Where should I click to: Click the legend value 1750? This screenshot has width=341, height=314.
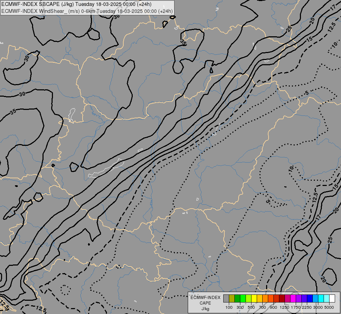pyautogui.click(x=296, y=307)
